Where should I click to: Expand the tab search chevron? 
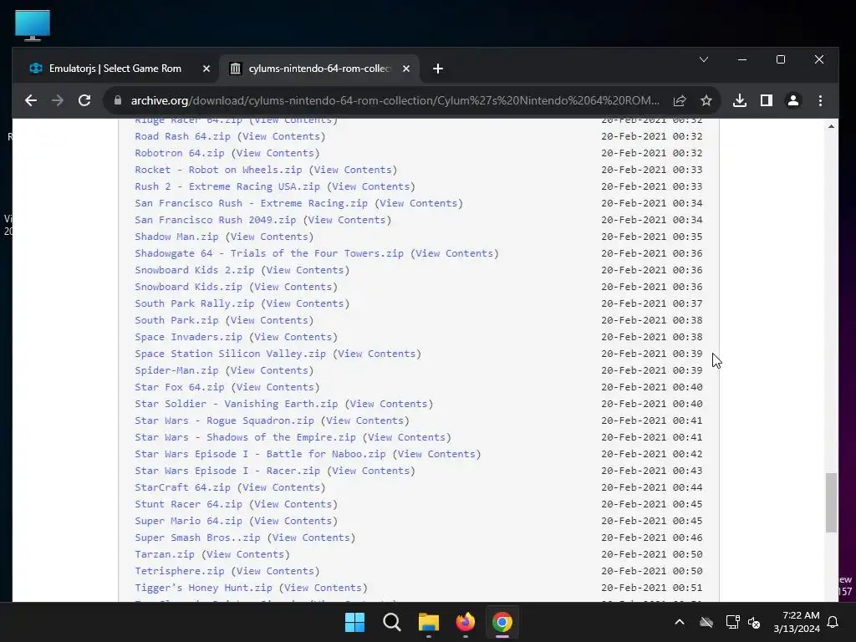click(x=704, y=59)
